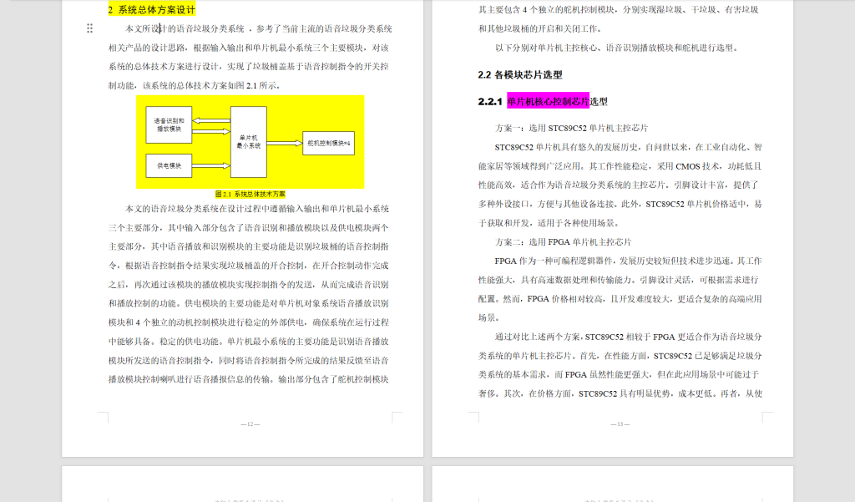Click page number -13- on the right page
The image size is (855, 502).
pyautogui.click(x=621, y=423)
